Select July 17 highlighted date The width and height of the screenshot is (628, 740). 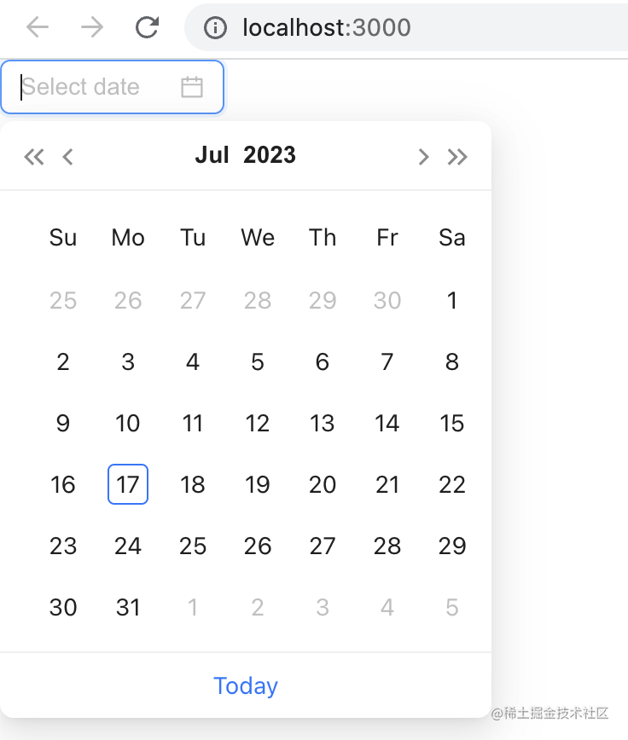pos(128,484)
